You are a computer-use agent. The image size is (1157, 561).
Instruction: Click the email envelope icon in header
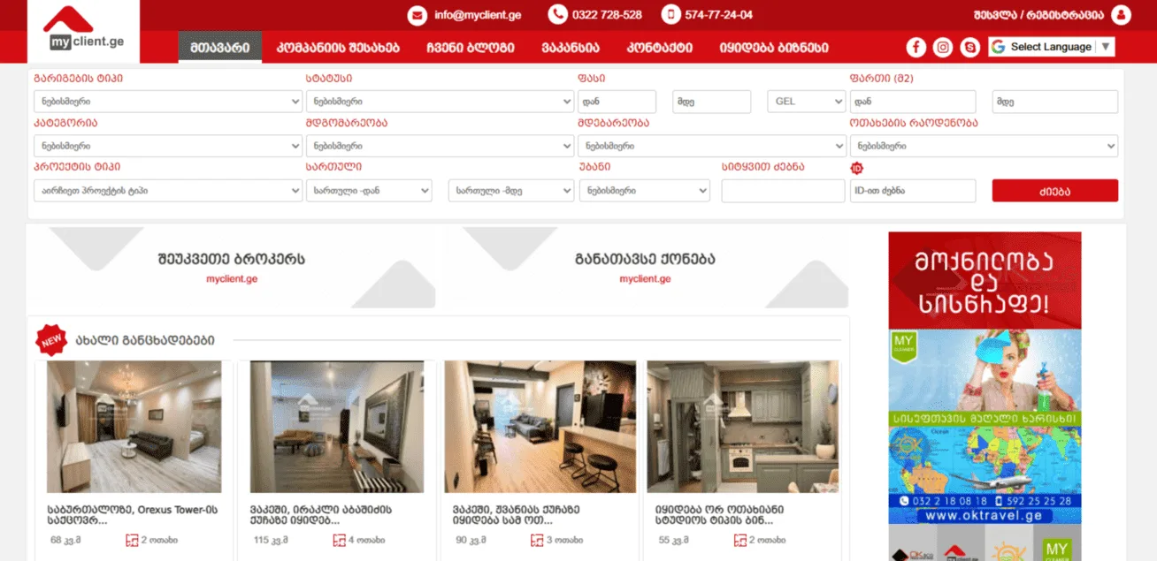tap(417, 15)
